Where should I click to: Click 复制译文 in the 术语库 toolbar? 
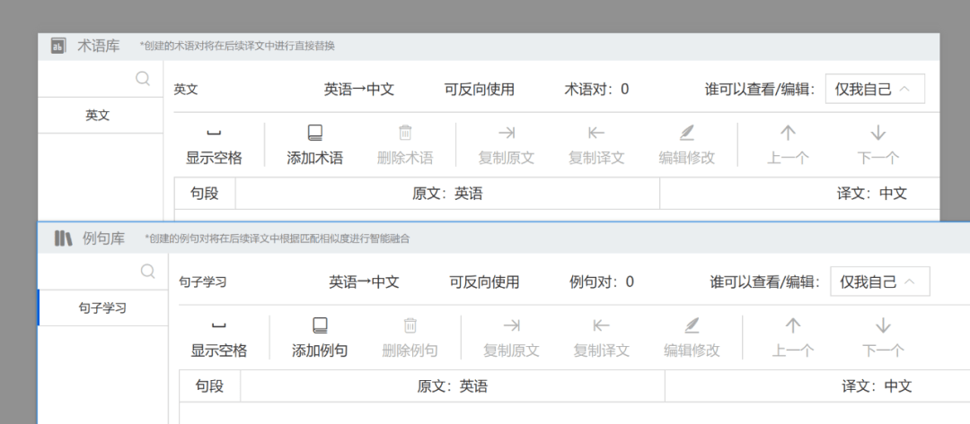click(596, 145)
